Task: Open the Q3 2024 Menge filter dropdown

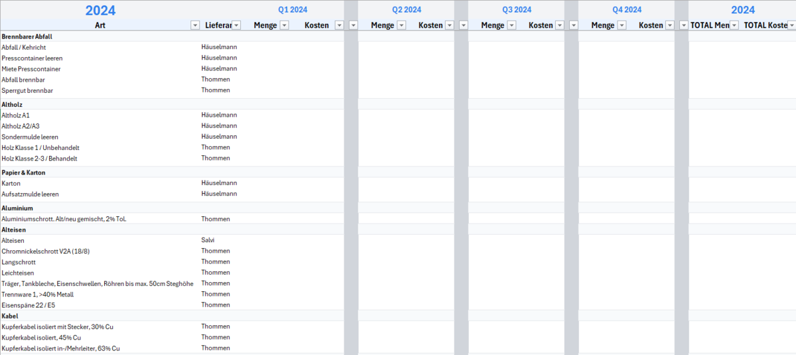Action: [x=511, y=25]
